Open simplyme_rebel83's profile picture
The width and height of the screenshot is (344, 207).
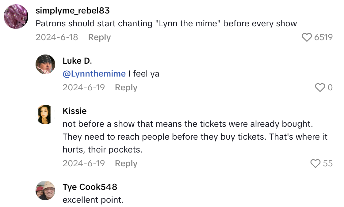16,17
